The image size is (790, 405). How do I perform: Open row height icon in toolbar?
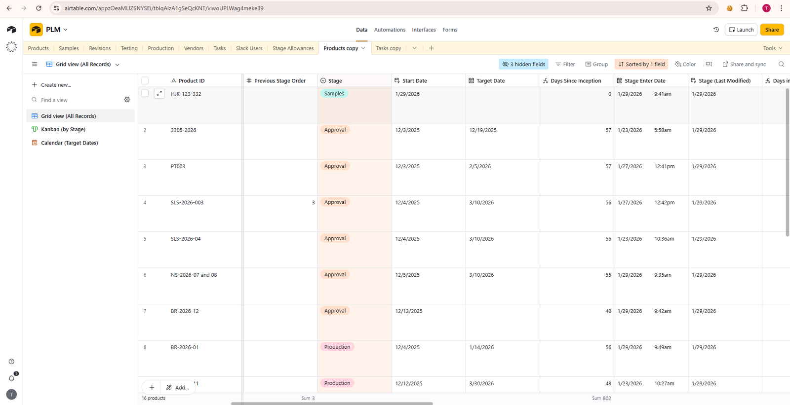click(709, 64)
